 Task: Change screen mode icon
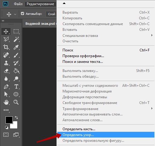click(16, 135)
